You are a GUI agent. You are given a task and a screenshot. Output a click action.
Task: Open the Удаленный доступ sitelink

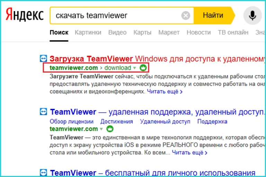tap(165, 121)
